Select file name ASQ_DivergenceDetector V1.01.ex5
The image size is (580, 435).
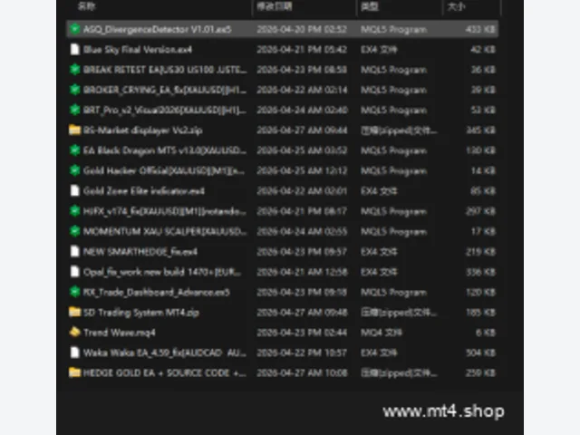click(x=157, y=29)
